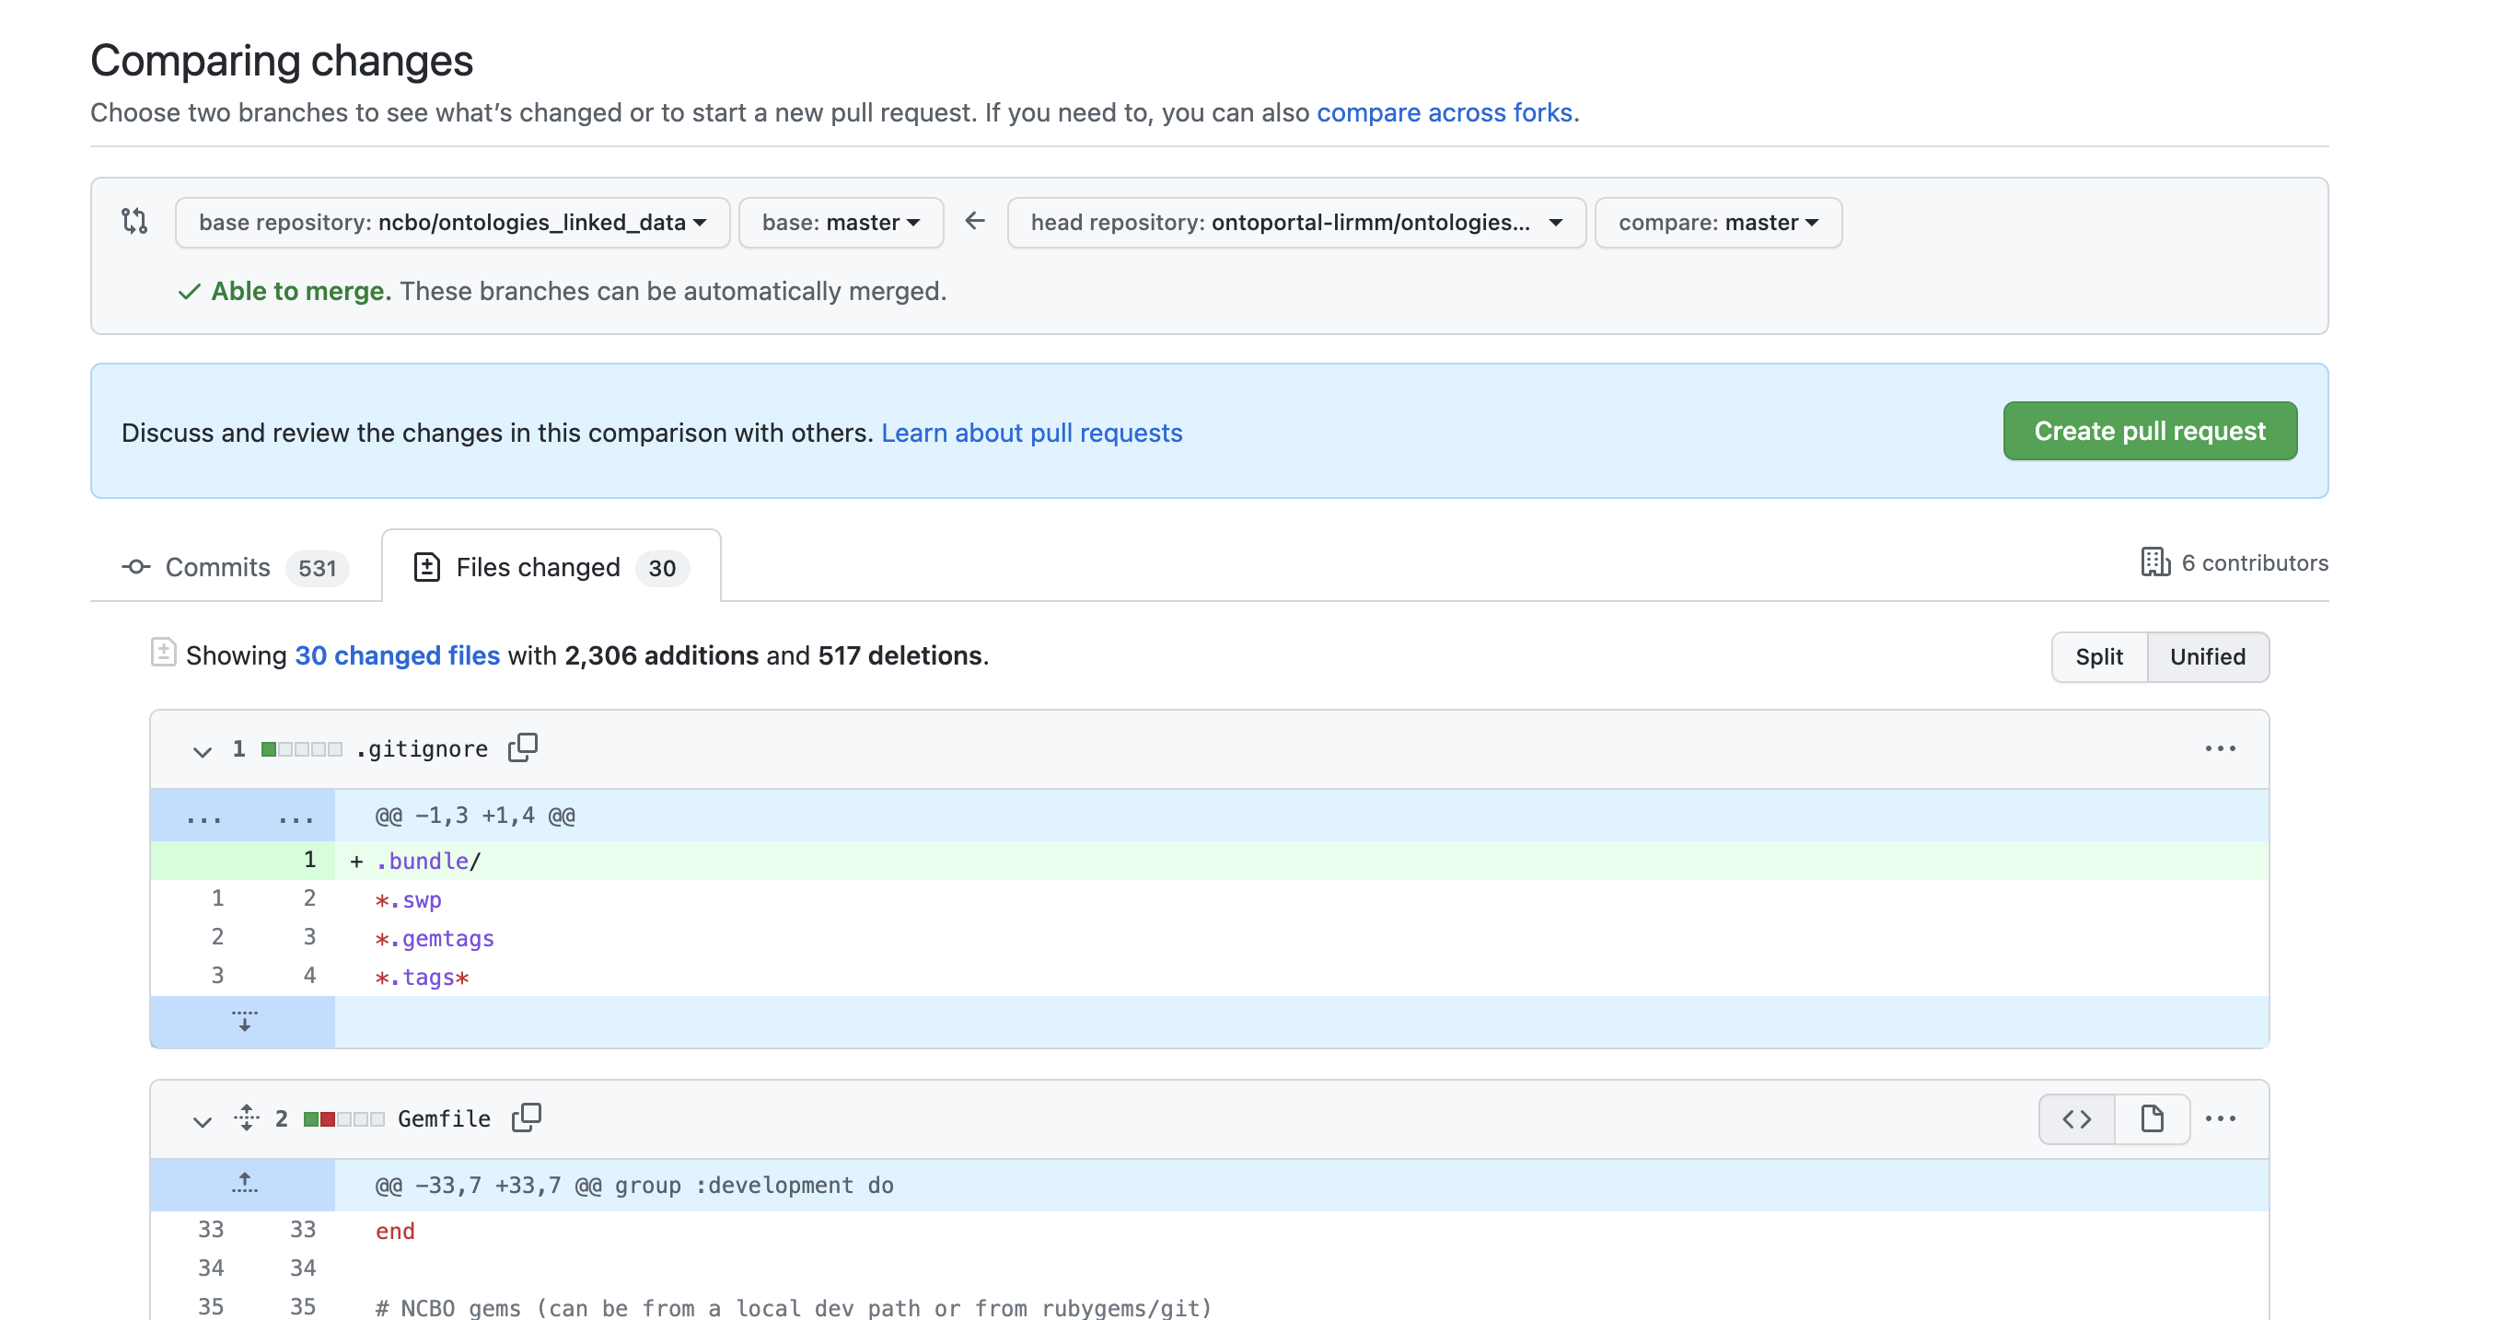The height and width of the screenshot is (1320, 2519).
Task: Click the 6 contributors text
Action: 2255,563
